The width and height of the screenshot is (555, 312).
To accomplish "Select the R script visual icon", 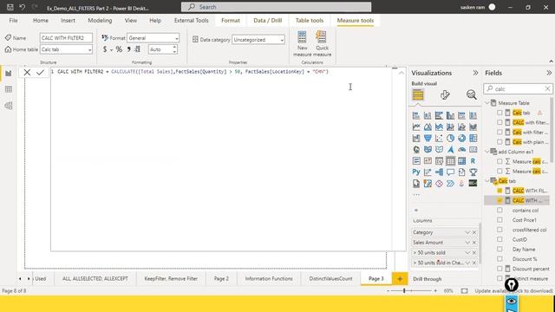I will coord(473,161).
